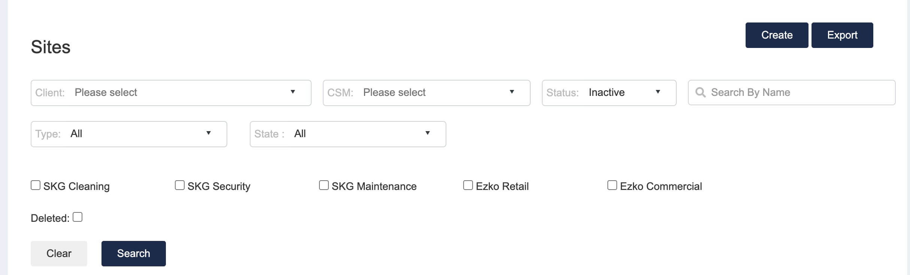
Task: Enable the Deleted checkbox
Action: (78, 217)
